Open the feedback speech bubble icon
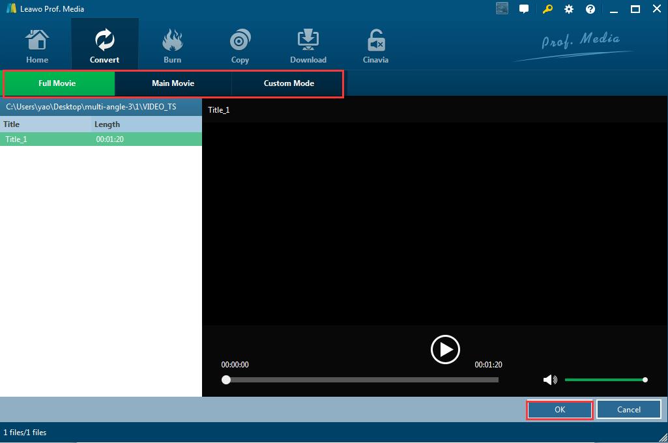The height and width of the screenshot is (443, 668). click(x=524, y=9)
